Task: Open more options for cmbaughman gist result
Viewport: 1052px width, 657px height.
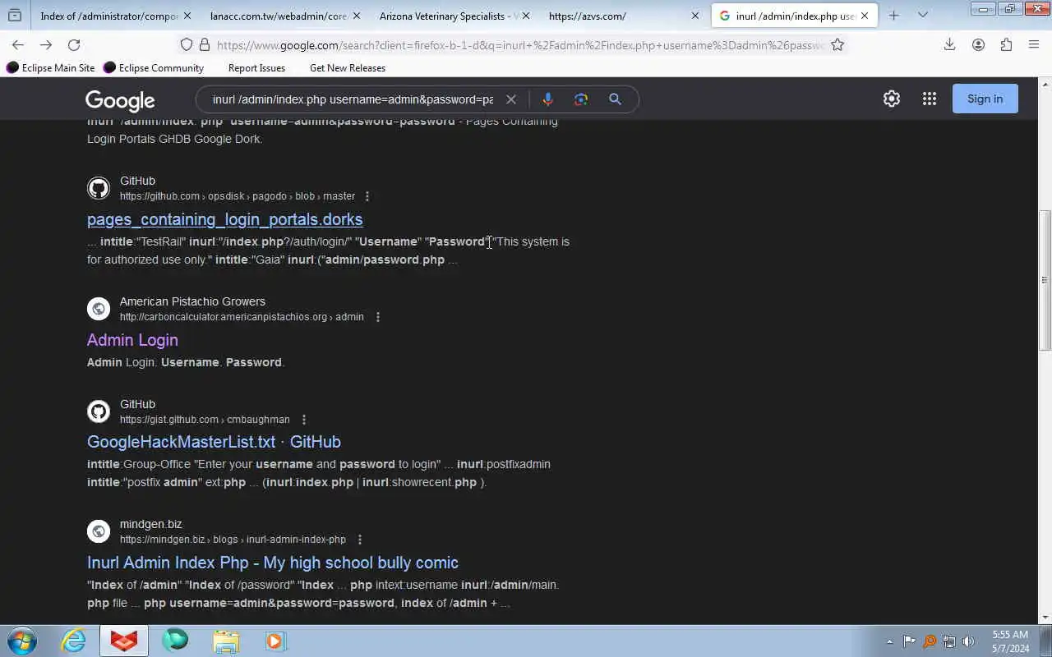Action: coord(303,420)
